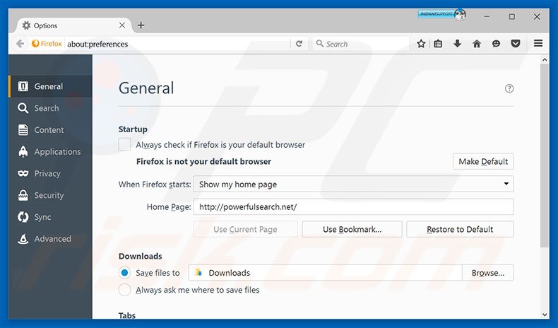Click scrollbar down arrow

[x=545, y=315]
